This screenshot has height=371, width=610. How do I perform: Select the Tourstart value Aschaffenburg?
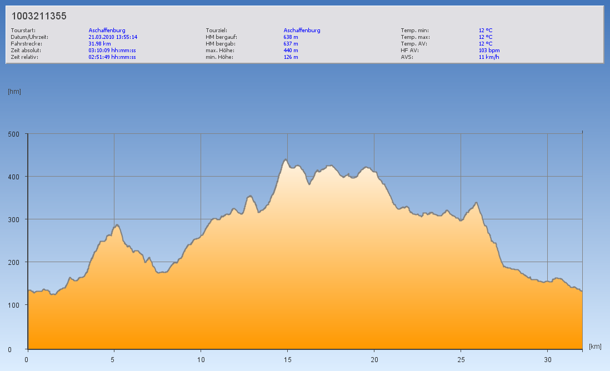pyautogui.click(x=107, y=31)
